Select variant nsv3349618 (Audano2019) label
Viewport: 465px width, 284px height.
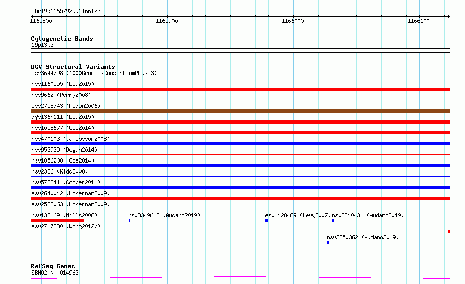coord(164,215)
